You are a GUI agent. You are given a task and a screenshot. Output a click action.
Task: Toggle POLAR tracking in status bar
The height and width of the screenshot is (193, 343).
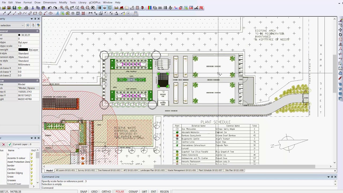[120, 191]
